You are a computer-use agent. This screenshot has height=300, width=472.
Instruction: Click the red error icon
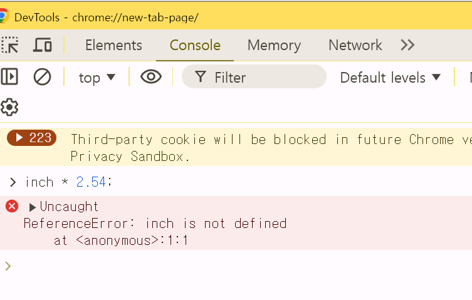[12, 206]
